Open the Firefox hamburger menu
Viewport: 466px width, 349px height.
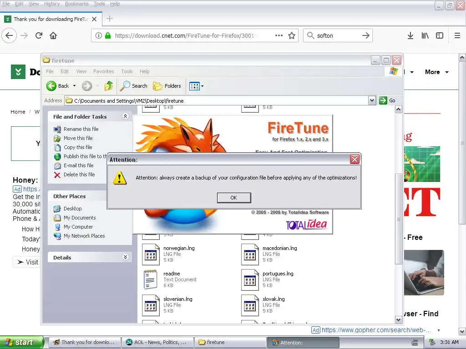pos(457,35)
